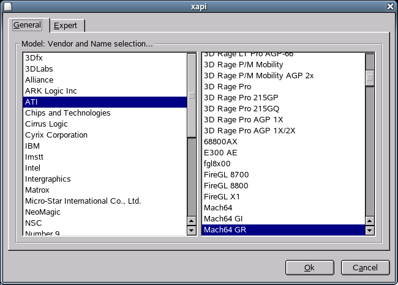Viewport: 398px width, 285px height.
Task: Choose 3D Rage Pro 215GP
Action: pyautogui.click(x=283, y=98)
